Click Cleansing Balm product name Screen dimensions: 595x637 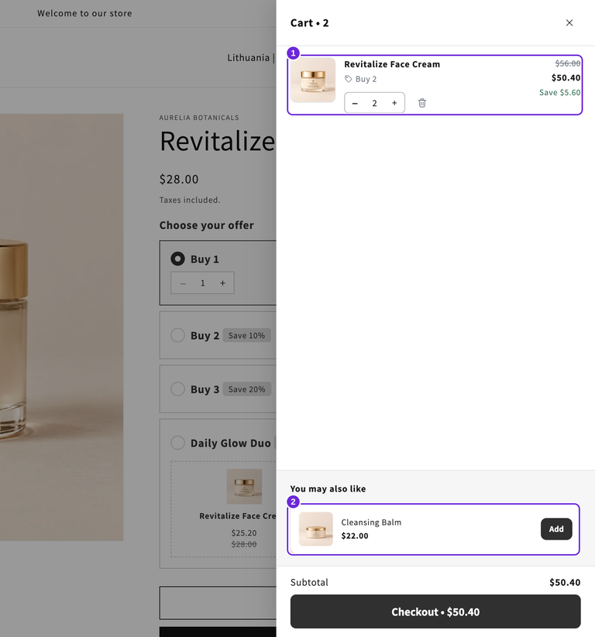pos(371,522)
